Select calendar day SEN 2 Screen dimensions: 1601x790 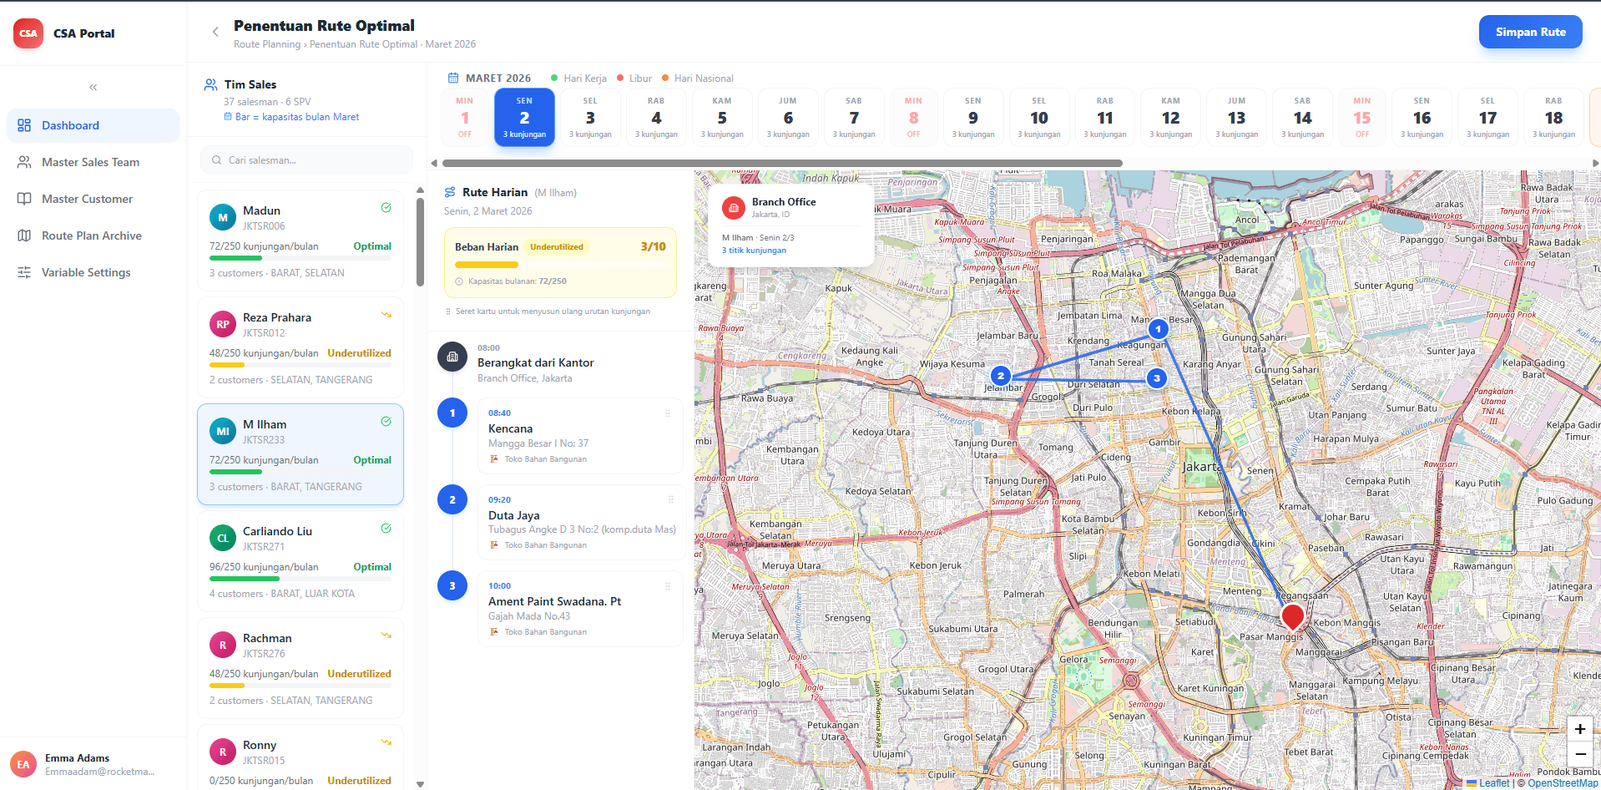(x=524, y=117)
